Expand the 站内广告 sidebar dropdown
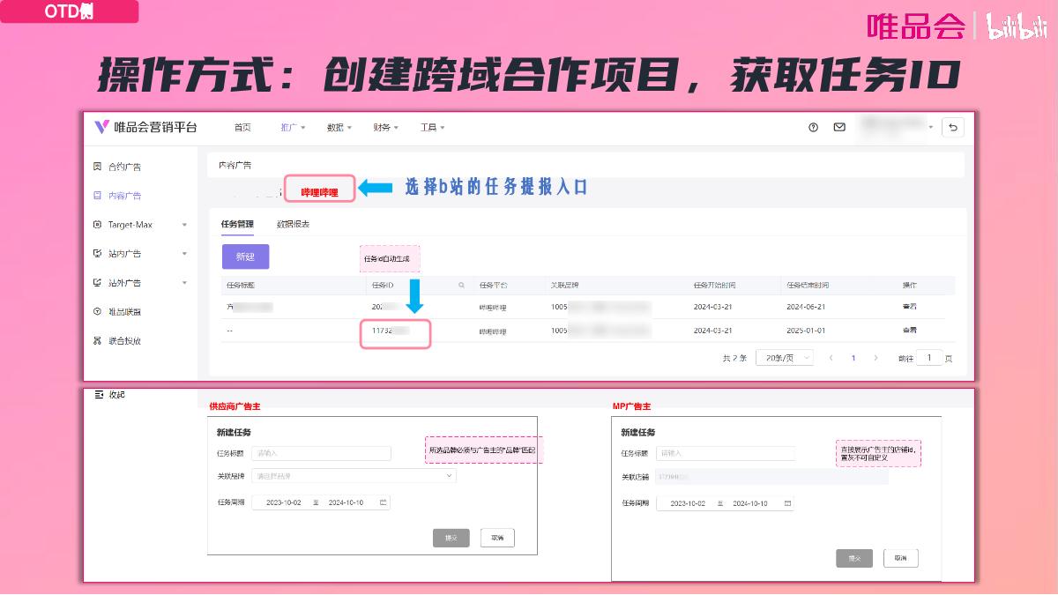Image resolution: width=1058 pixels, height=595 pixels. coord(183,253)
